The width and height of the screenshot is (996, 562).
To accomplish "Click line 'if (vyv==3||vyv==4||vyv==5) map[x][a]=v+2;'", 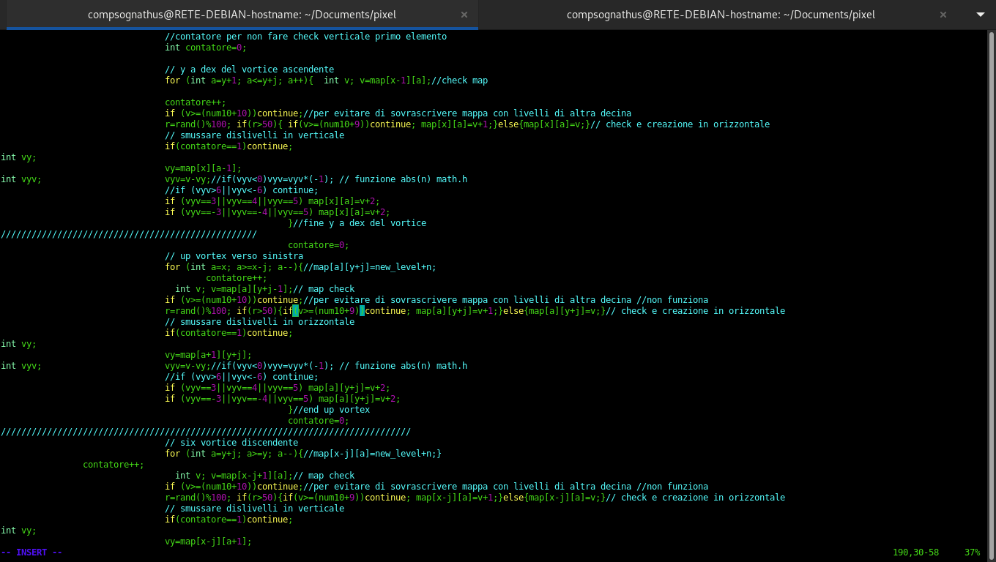I will pyautogui.click(x=272, y=201).
